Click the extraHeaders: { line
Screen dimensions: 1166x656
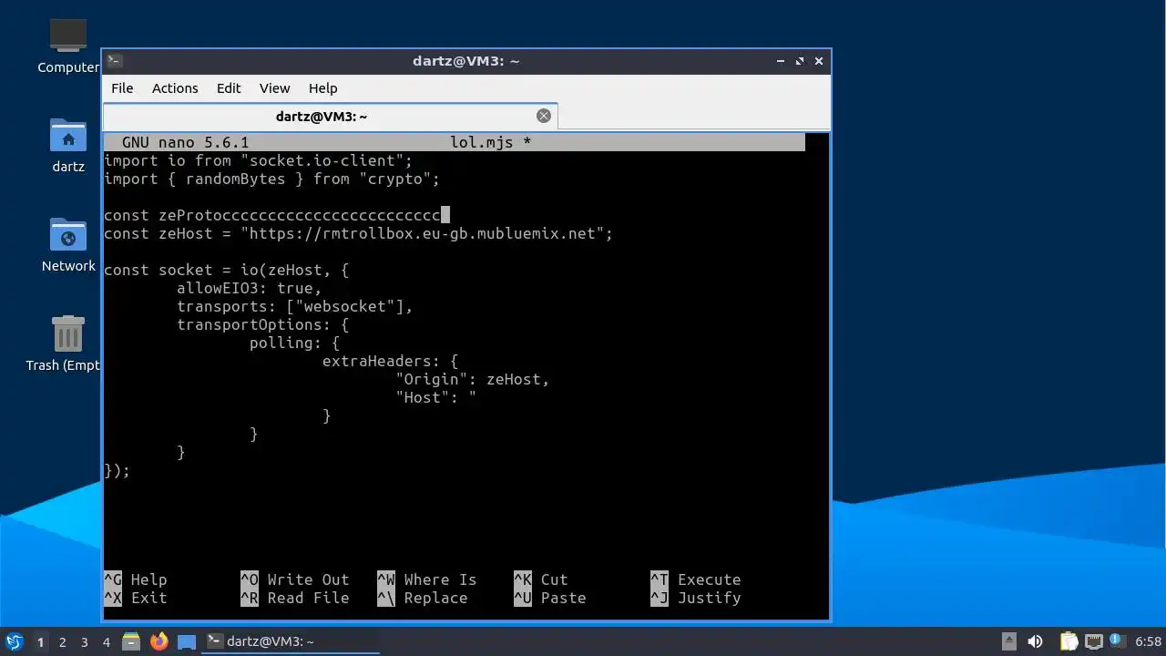tap(390, 361)
